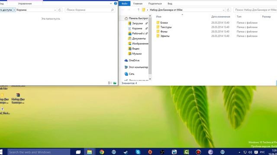Click the navigation pane scrollbar thumb
Viewport: 277px width, 155px height.
[x=150, y=46]
